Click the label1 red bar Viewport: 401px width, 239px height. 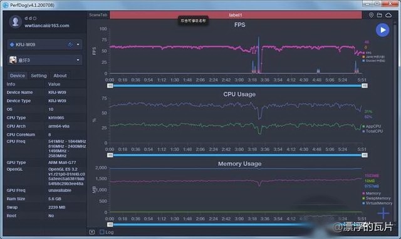[x=236, y=15]
